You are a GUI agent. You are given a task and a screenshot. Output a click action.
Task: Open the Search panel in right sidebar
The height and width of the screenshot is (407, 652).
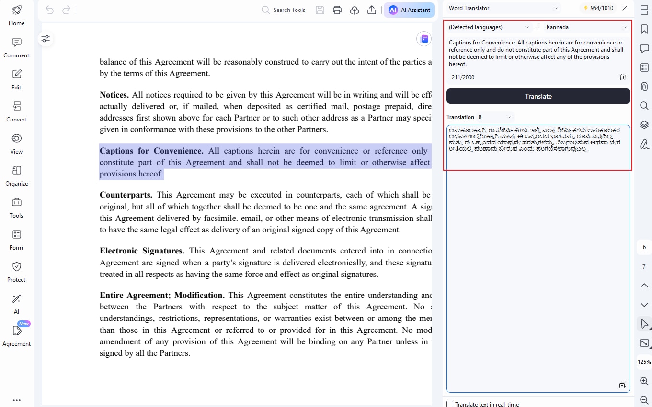(644, 106)
